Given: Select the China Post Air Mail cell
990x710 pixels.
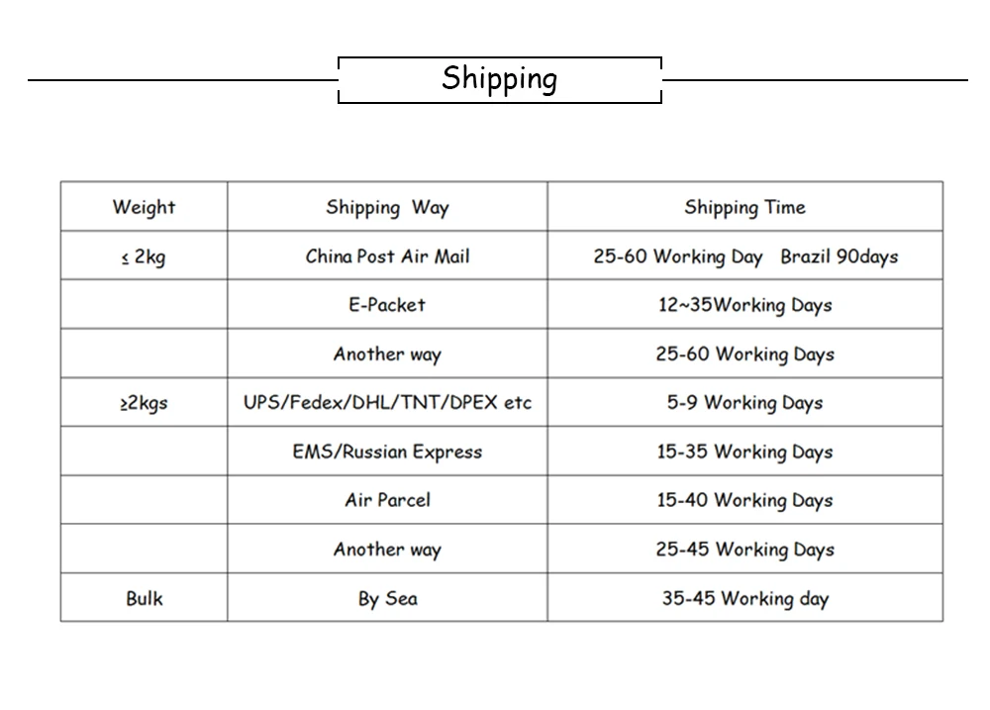Looking at the screenshot, I should click(x=387, y=256).
